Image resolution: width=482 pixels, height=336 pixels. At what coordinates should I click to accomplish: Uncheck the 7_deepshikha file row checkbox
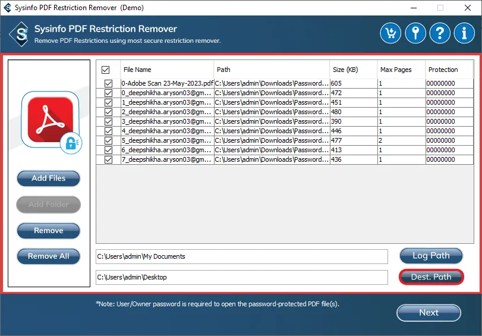(108, 160)
